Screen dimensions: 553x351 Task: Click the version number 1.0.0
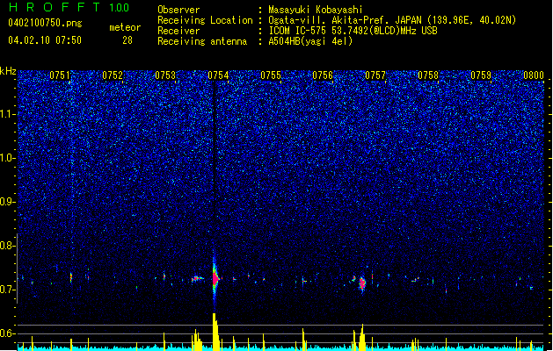(119, 8)
